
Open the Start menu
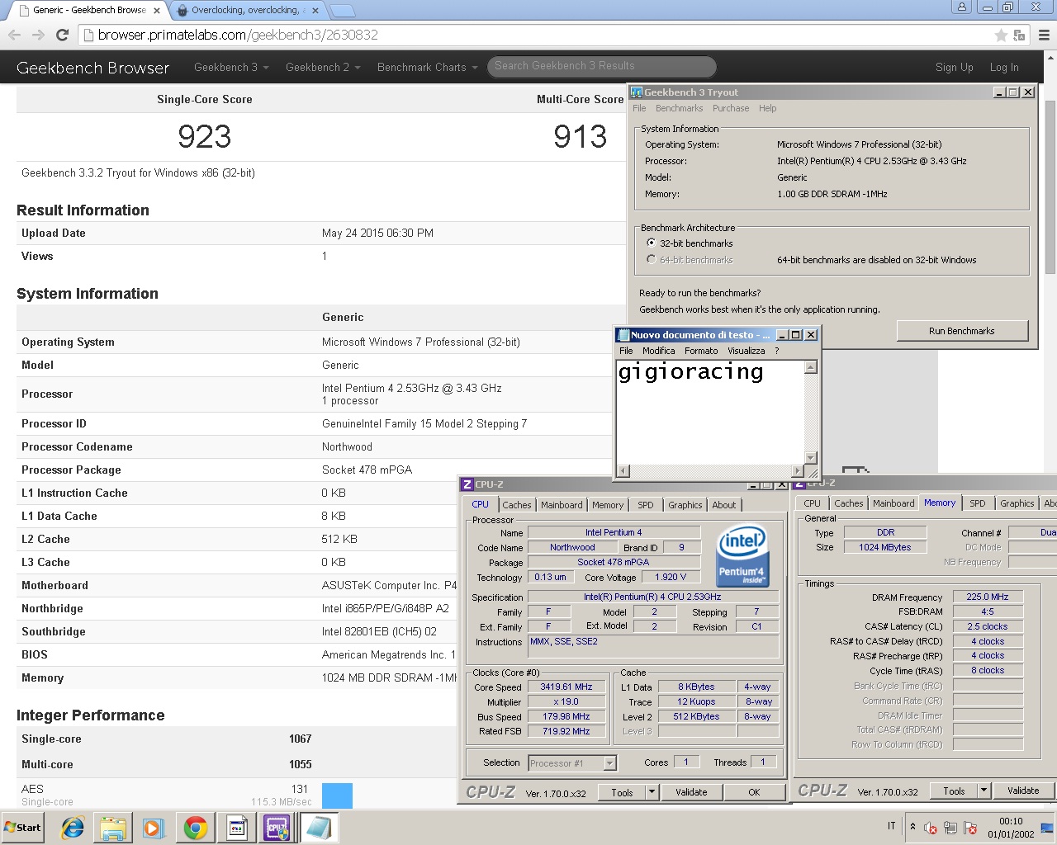[x=23, y=828]
